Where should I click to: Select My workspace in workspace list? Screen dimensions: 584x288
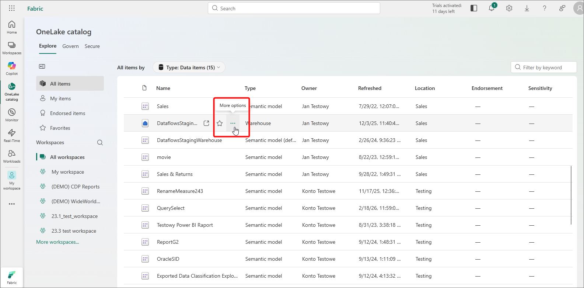click(70, 172)
